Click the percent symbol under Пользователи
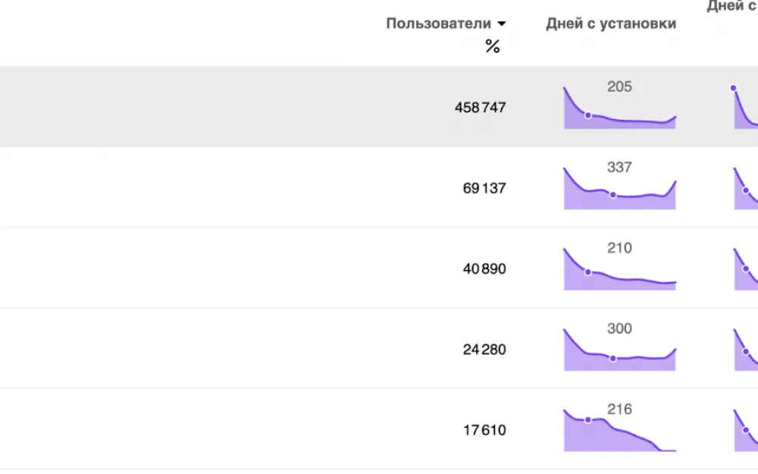The image size is (758, 474). (492, 46)
